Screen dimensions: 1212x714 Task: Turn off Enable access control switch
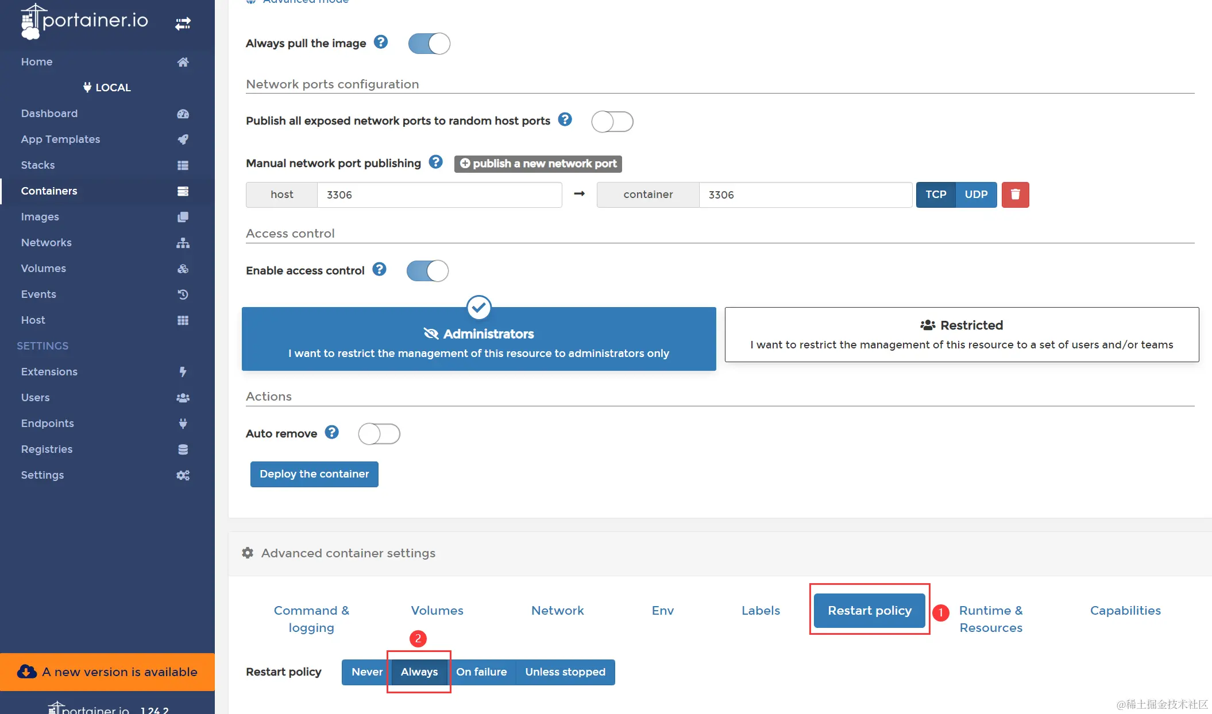click(x=427, y=271)
